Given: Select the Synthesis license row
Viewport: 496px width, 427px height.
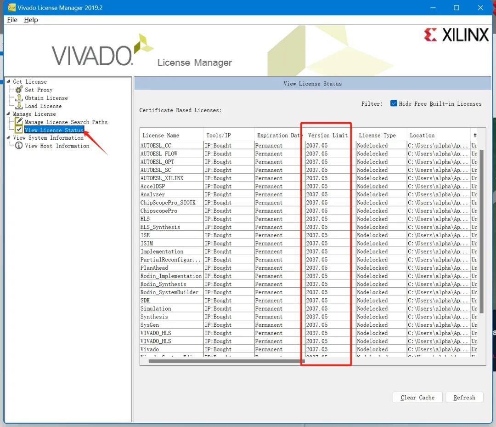Looking at the screenshot, I should point(309,317).
